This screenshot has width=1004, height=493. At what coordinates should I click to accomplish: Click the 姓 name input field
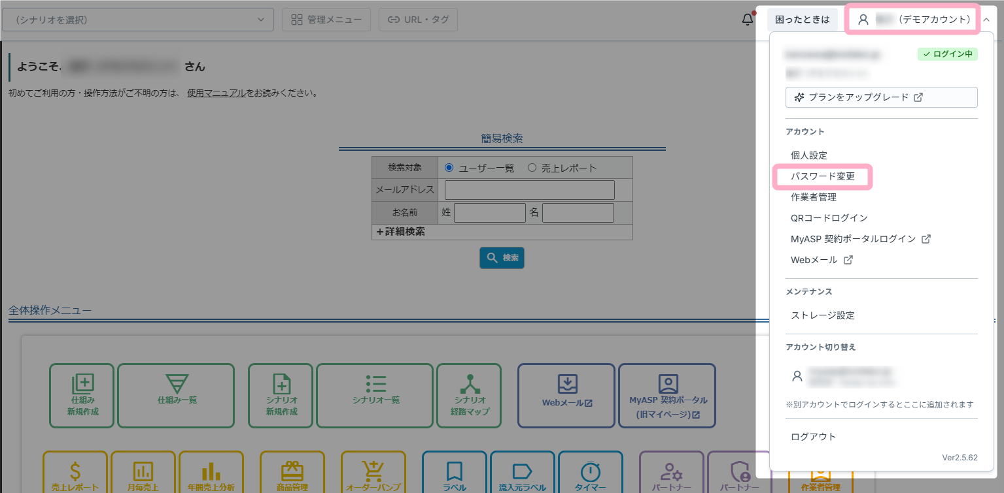(490, 213)
